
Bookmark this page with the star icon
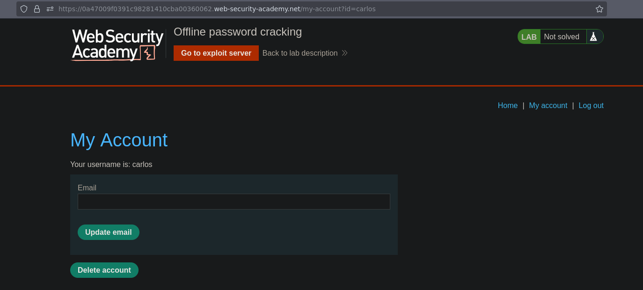point(599,9)
